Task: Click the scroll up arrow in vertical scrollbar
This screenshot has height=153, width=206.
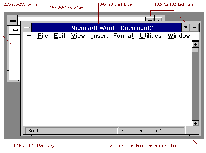Action: [x=195, y=45]
